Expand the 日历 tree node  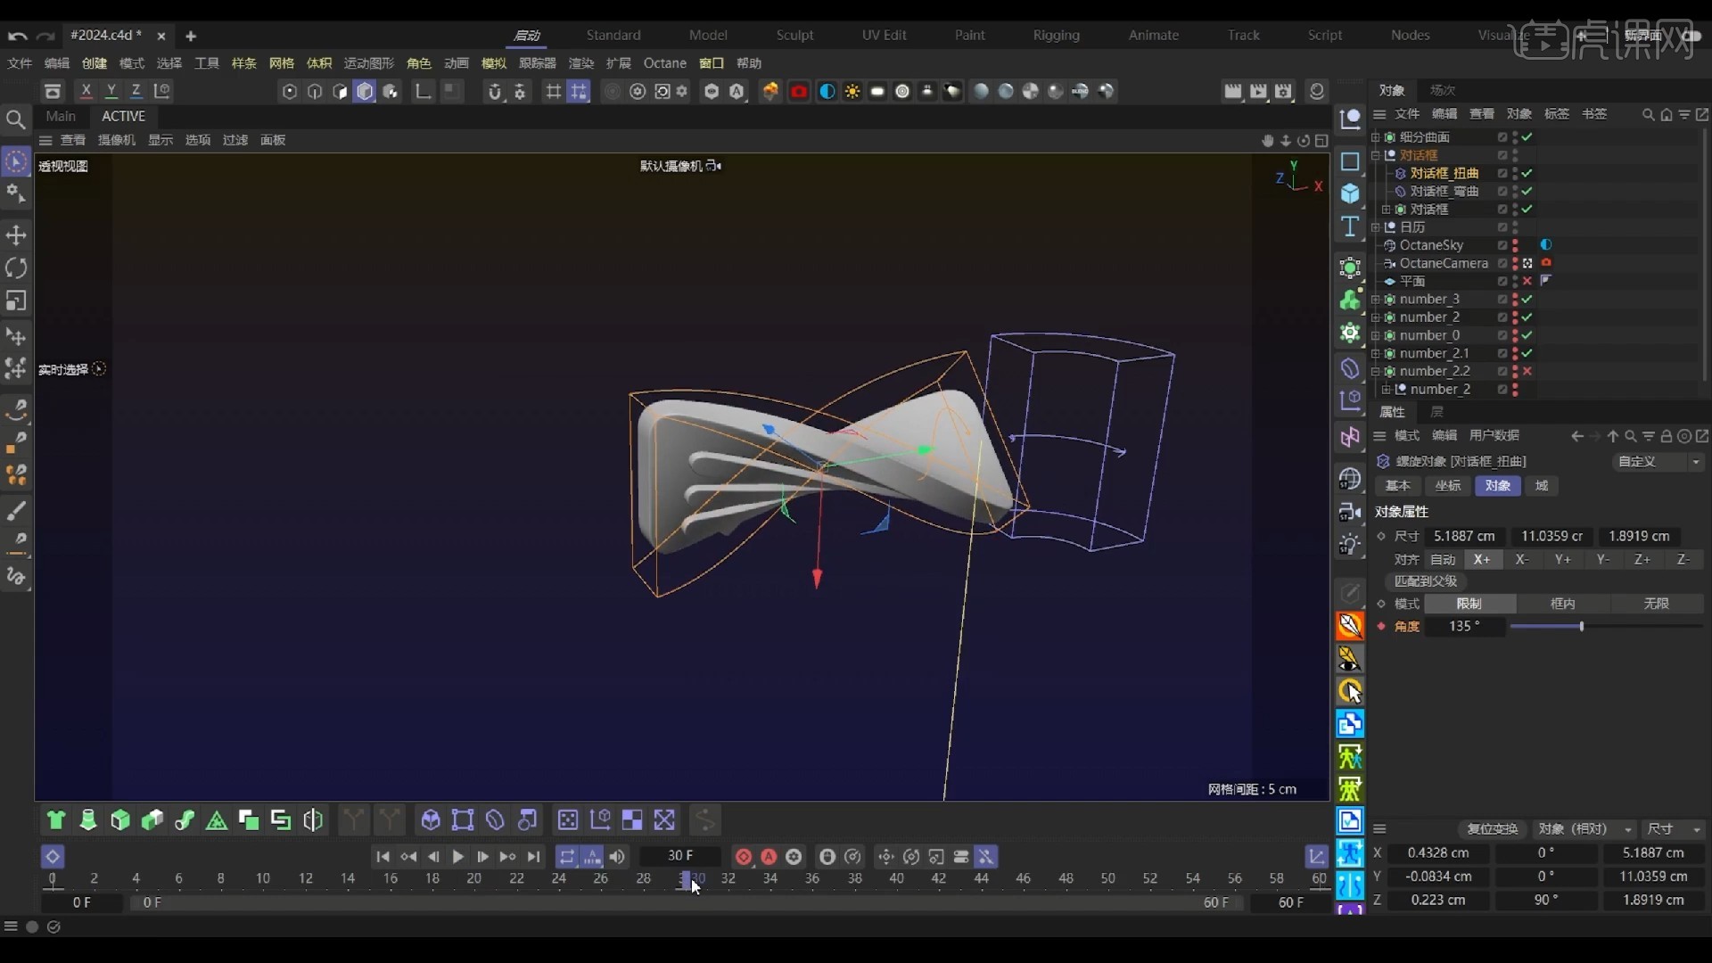(x=1375, y=227)
